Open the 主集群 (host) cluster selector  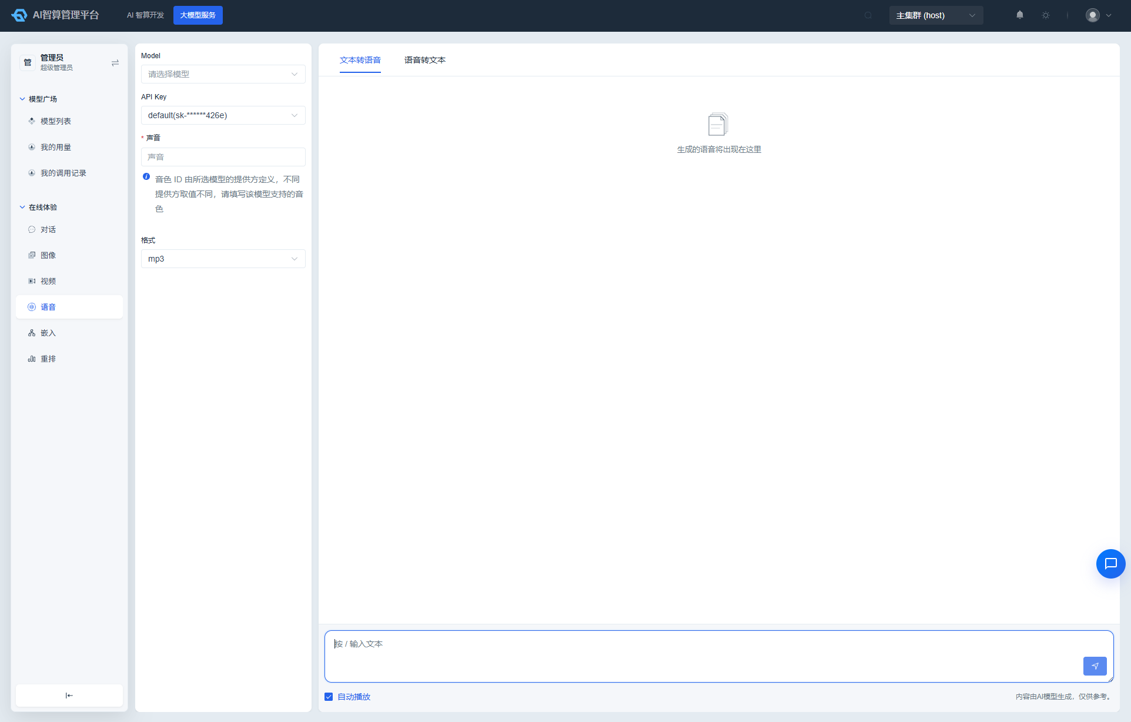[x=936, y=15]
